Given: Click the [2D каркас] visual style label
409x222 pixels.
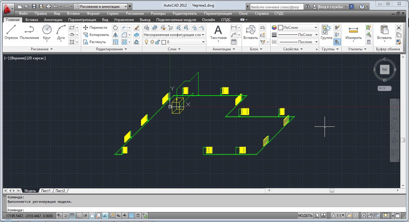Looking at the screenshot, I should click(x=36, y=58).
